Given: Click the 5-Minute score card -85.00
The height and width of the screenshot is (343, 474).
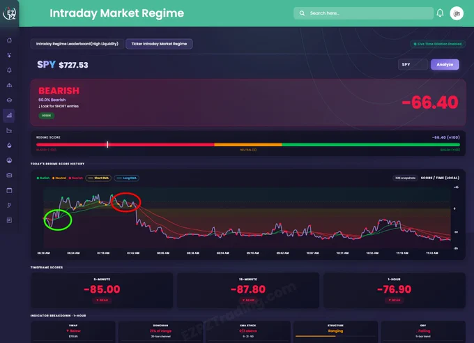Looking at the screenshot, I should tap(102, 291).
